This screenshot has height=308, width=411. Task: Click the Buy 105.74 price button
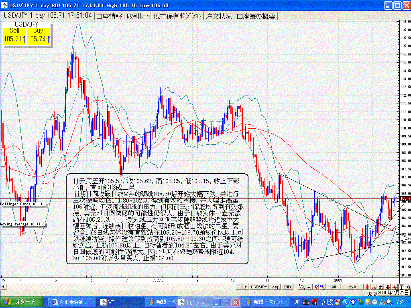(x=38, y=35)
